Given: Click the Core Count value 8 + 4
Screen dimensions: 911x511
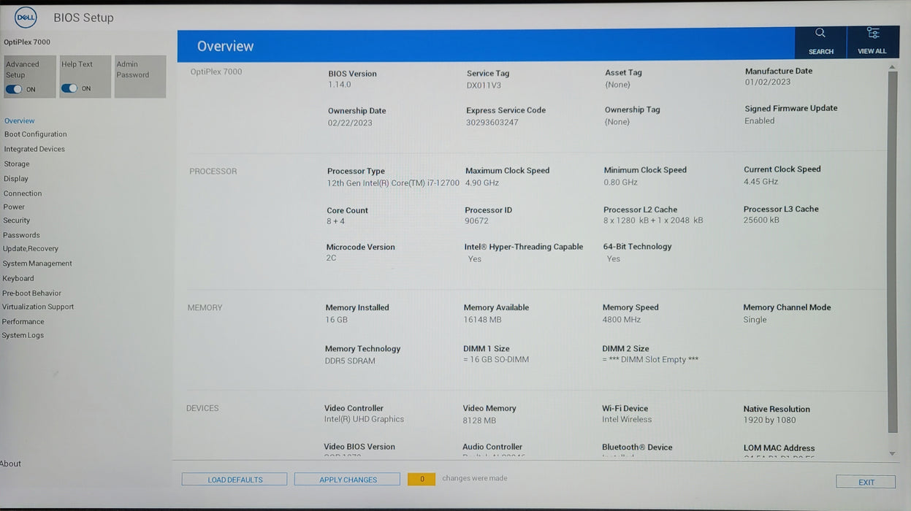Looking at the screenshot, I should (x=336, y=221).
